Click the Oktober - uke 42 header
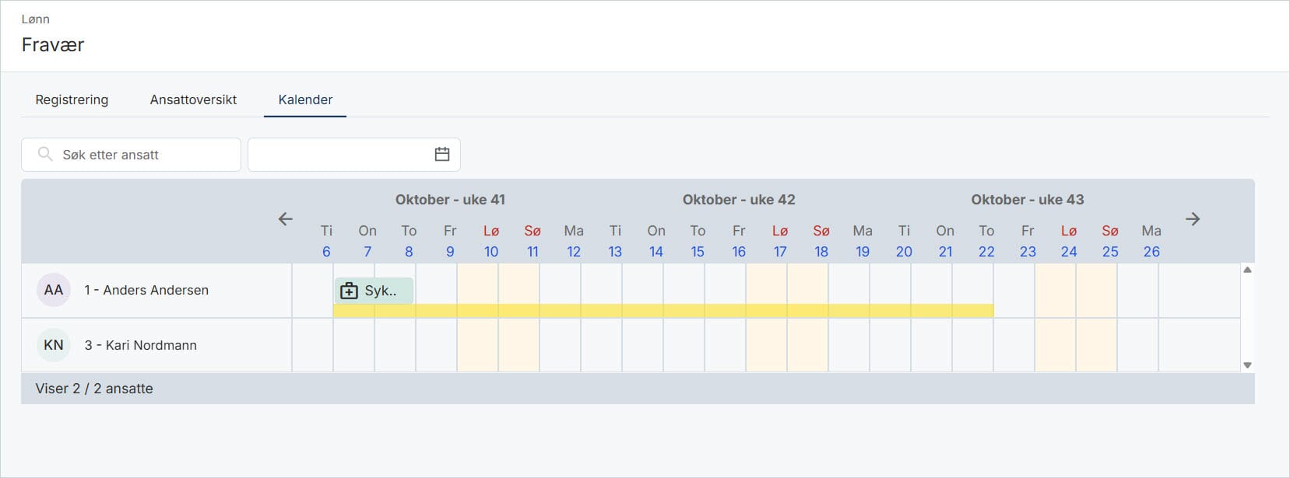 (x=739, y=200)
